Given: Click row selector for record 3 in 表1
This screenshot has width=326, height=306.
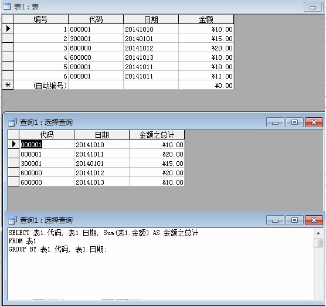Looking at the screenshot, I should [8, 47].
